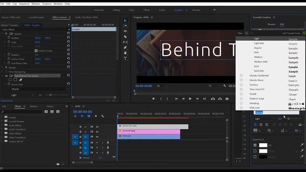This screenshot has height=172, width=306.
Task: Toggle animation stopwatch for Scale
Action: [9, 42]
